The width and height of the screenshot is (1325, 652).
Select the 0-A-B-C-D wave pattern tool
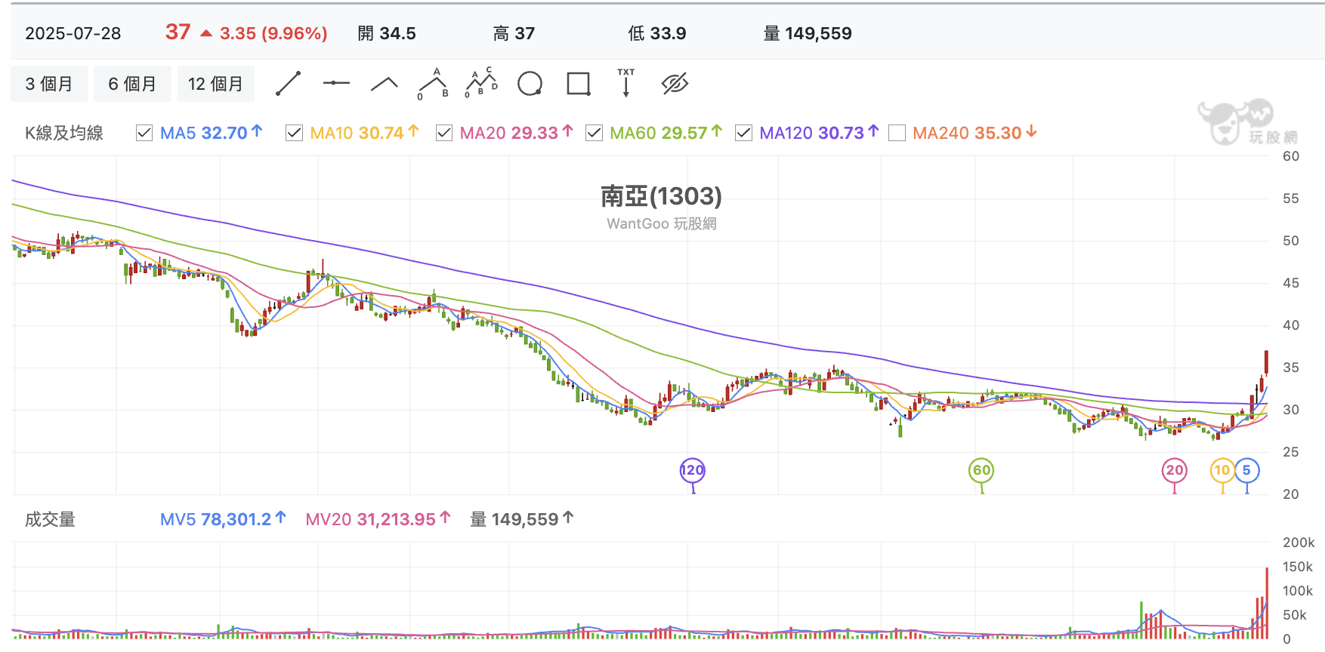click(481, 83)
